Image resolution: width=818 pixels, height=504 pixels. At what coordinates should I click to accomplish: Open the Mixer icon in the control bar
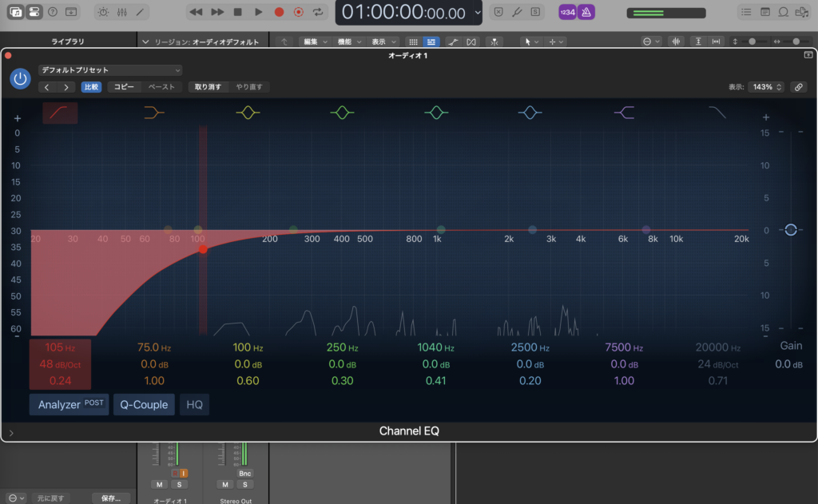pos(122,12)
